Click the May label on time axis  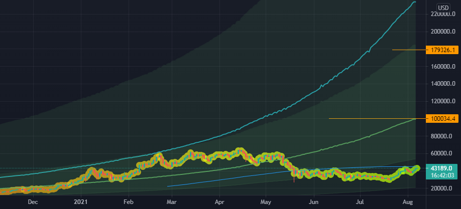pos(266,202)
